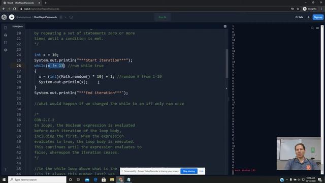Click the 'exit status 143' console text
Screen dimensions: 325x183
[245, 170]
